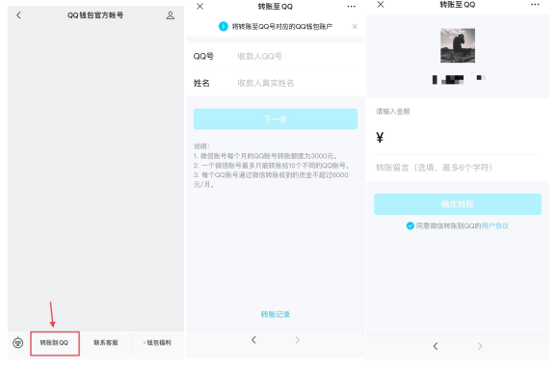Tap the 下一步 button
The height and width of the screenshot is (371, 558).
click(x=276, y=119)
